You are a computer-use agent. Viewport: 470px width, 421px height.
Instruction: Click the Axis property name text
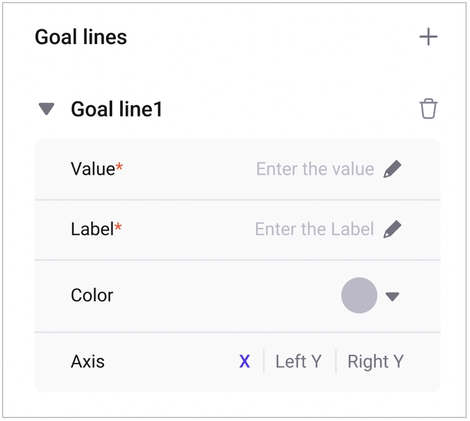click(88, 362)
